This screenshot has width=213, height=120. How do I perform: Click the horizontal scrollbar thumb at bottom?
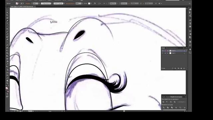pyautogui.click(x=124, y=111)
